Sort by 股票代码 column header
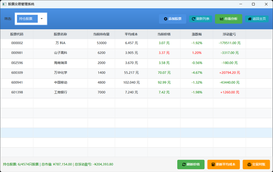 click(x=17, y=34)
